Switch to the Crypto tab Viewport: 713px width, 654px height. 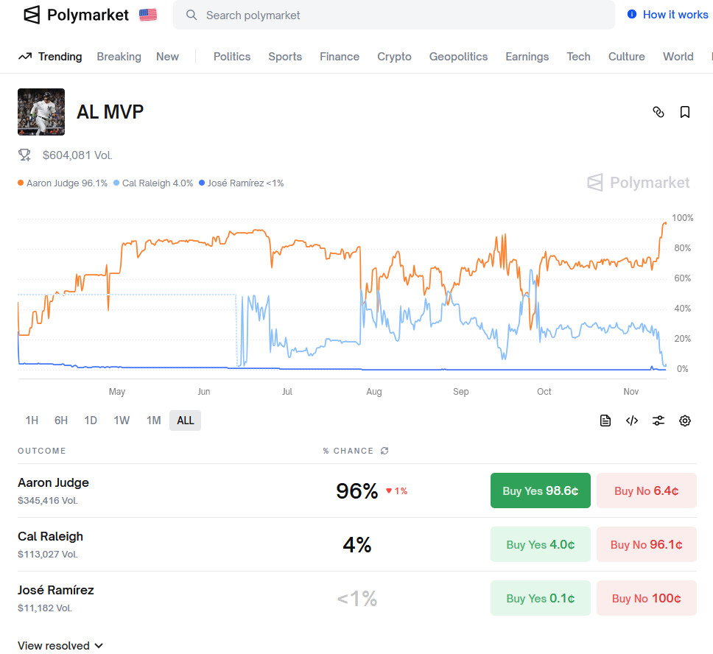(x=394, y=57)
